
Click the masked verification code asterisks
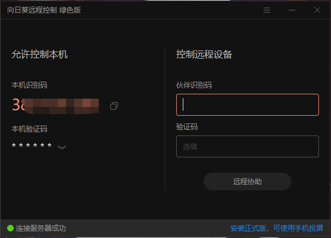(32, 146)
